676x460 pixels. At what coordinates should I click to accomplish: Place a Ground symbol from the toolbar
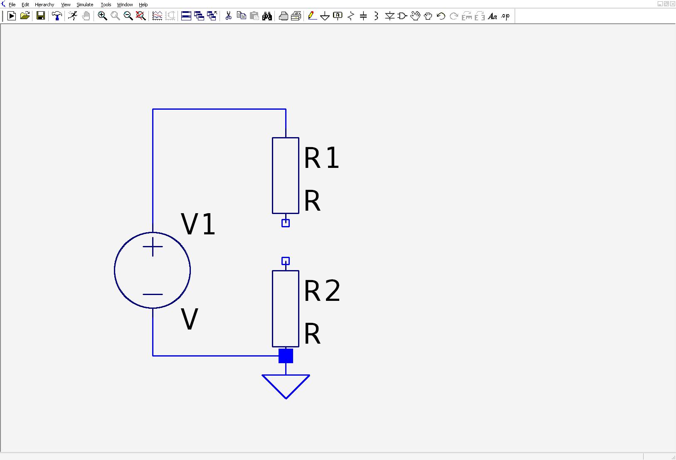(325, 16)
